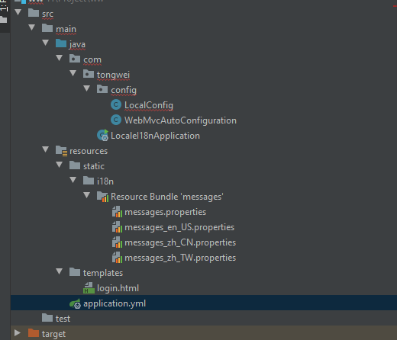This screenshot has height=340, width=397.
Task: Collapse the config package arrow
Action: pyautogui.click(x=87, y=88)
